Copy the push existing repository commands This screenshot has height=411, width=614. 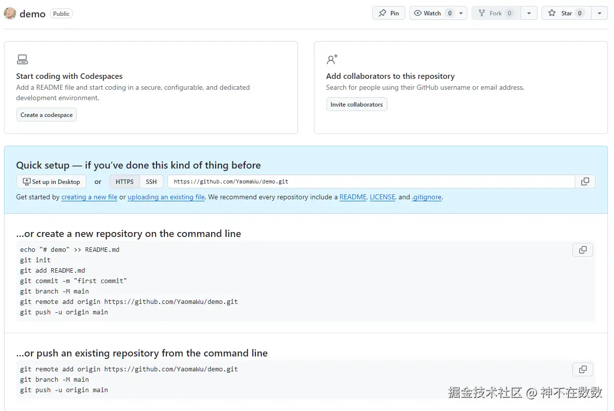(x=583, y=369)
